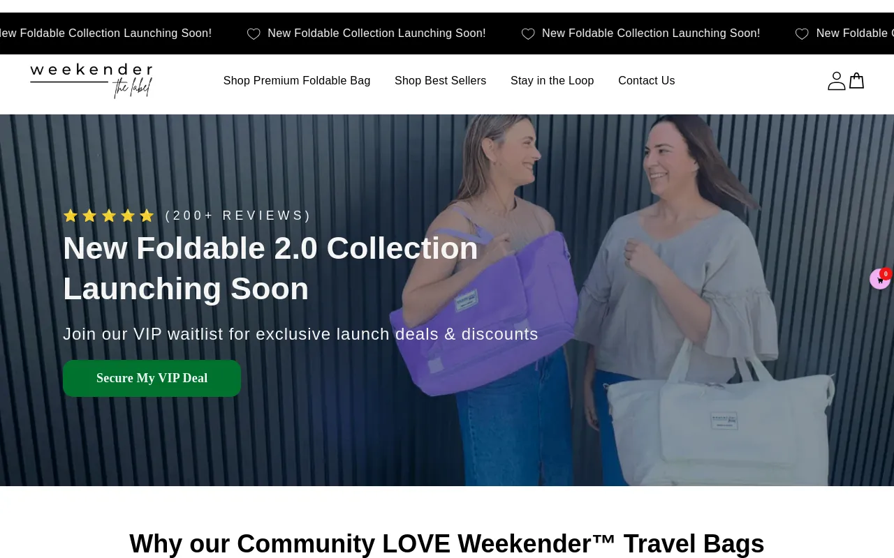Click the fifth gold star rating icon

[x=147, y=216]
